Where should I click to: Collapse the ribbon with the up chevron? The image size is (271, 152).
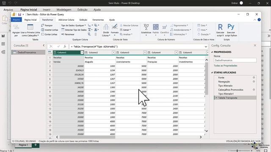pyautogui.click(x=254, y=20)
